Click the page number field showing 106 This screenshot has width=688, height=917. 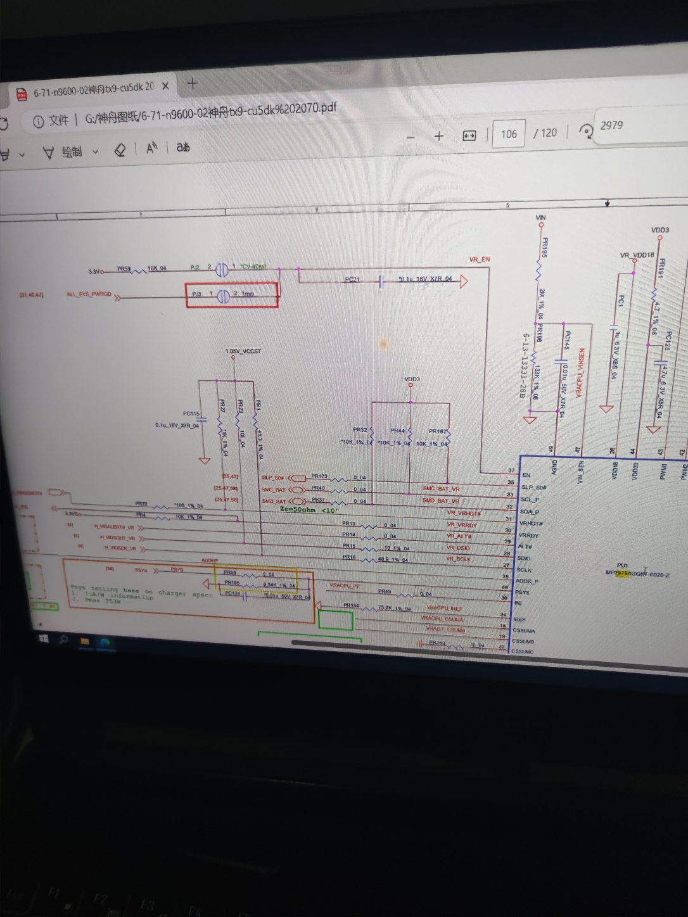[x=508, y=134]
